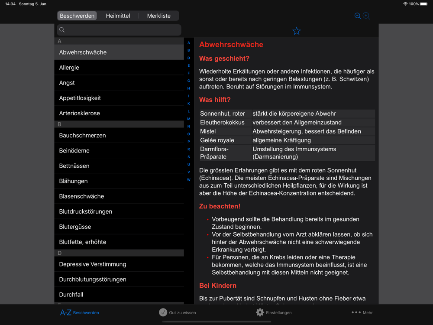433x325 pixels.
Task: Open the Blutdruckstörungen entry
Action: pos(119,211)
